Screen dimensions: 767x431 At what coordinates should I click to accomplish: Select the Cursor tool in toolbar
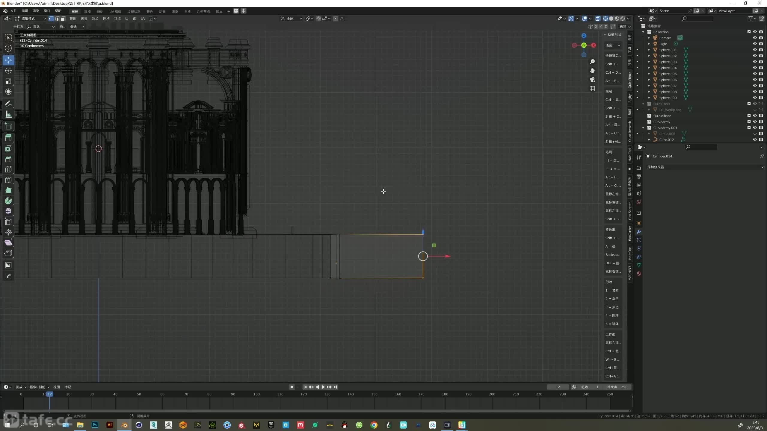coord(8,48)
